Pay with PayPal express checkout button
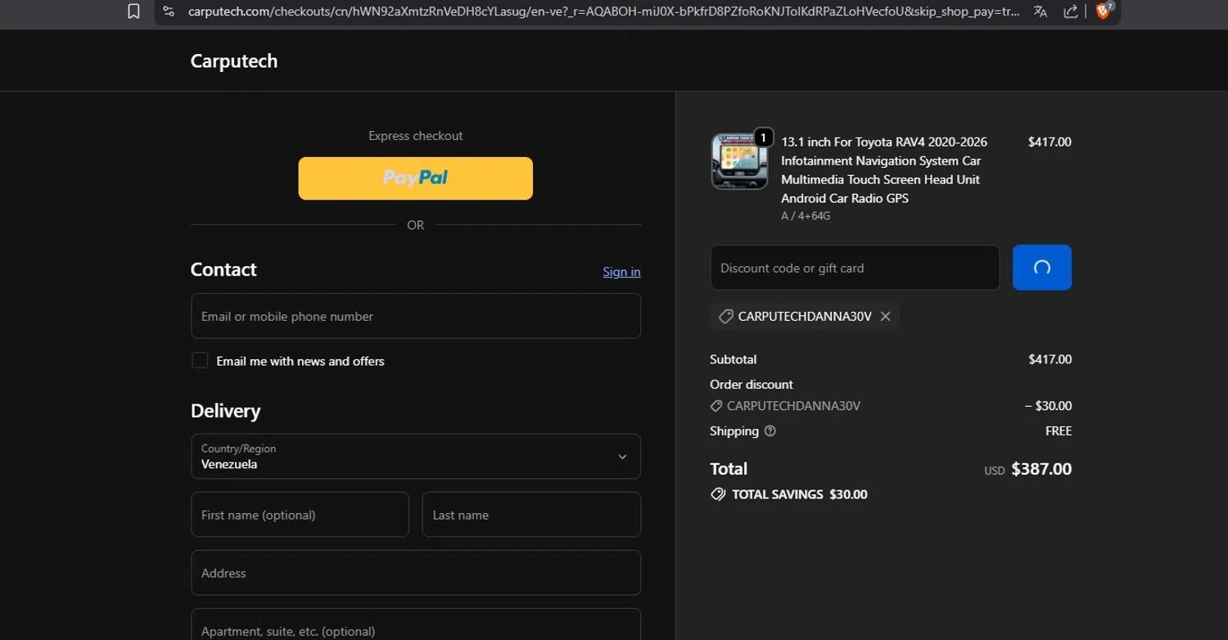The width and height of the screenshot is (1228, 640). [x=416, y=178]
